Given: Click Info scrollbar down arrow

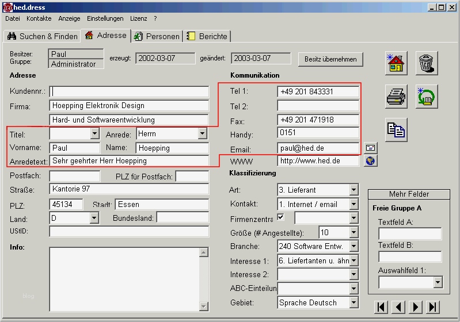Looking at the screenshot, I should pos(204,306).
